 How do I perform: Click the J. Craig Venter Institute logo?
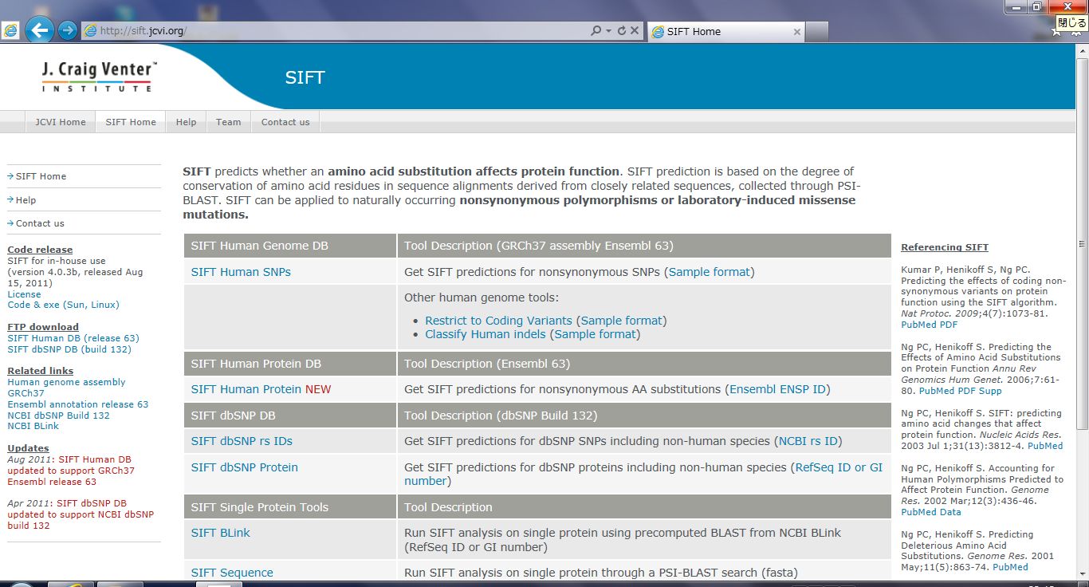click(x=99, y=76)
